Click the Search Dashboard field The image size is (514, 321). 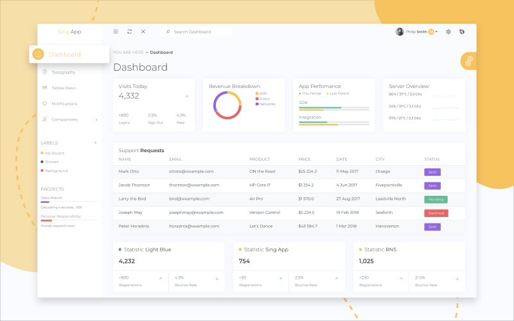click(197, 31)
